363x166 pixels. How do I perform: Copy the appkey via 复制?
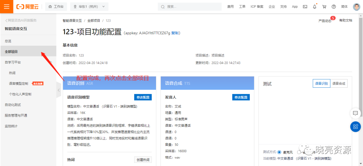click(175, 33)
